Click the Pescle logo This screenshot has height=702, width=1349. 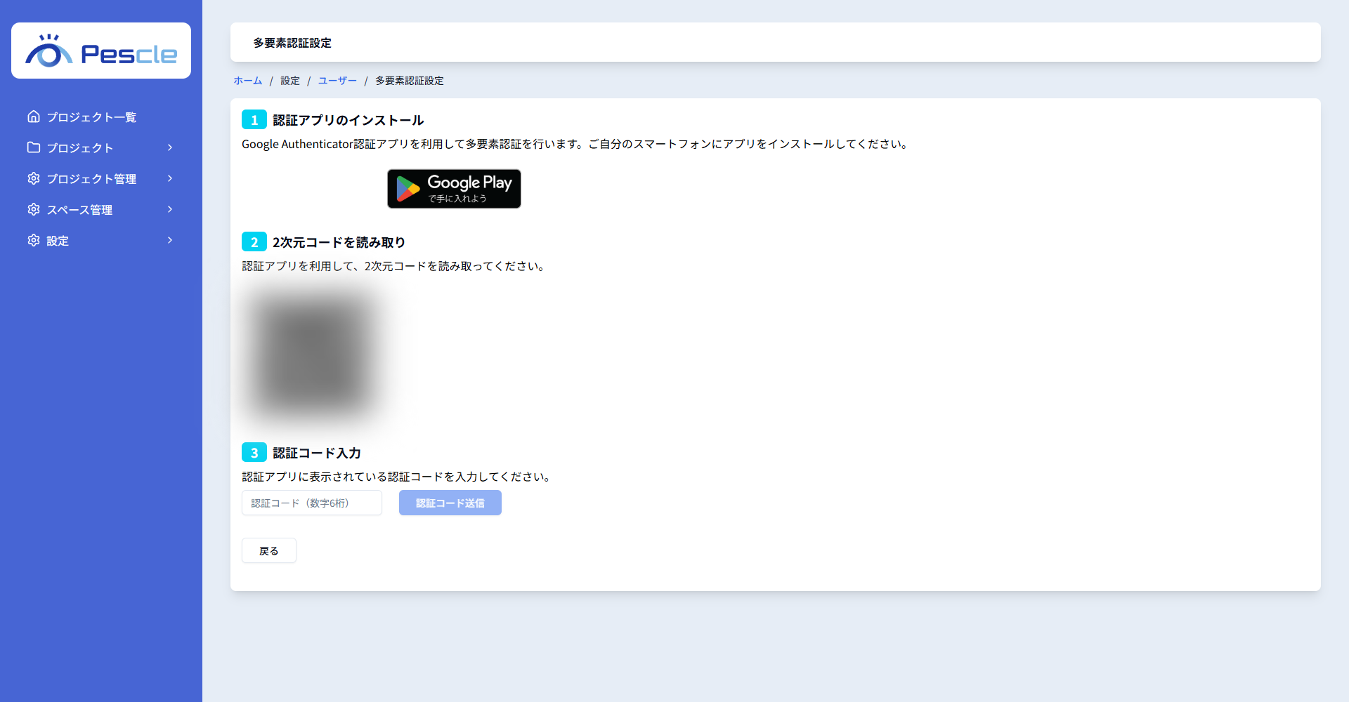101,51
